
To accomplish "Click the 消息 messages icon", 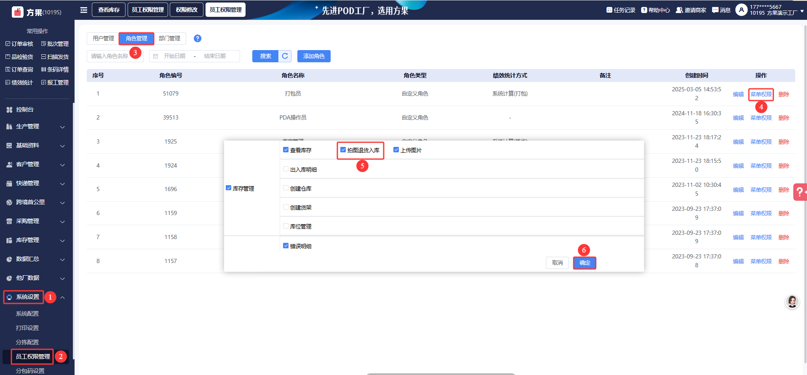I will [721, 10].
